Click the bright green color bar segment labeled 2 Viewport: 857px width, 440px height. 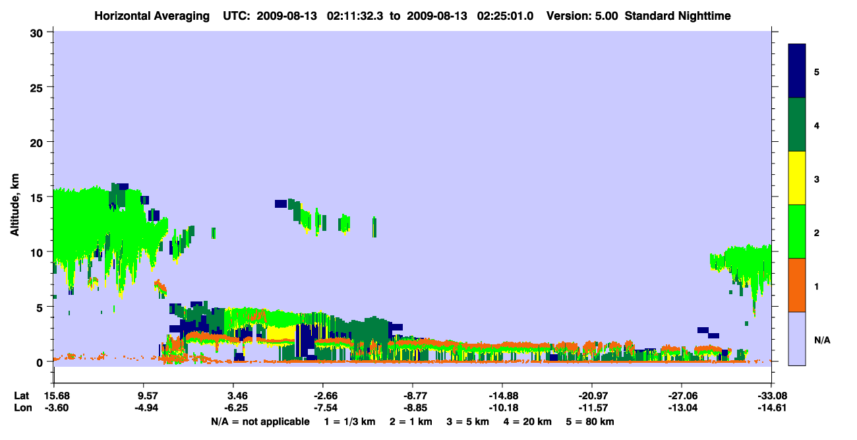click(x=797, y=232)
